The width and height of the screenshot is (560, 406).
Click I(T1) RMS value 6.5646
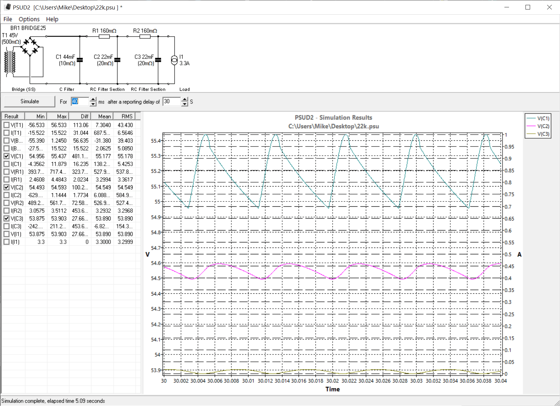125,133
